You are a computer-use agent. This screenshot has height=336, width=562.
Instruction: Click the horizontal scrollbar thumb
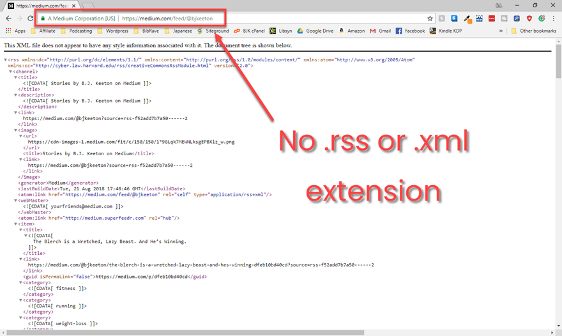pos(185,333)
